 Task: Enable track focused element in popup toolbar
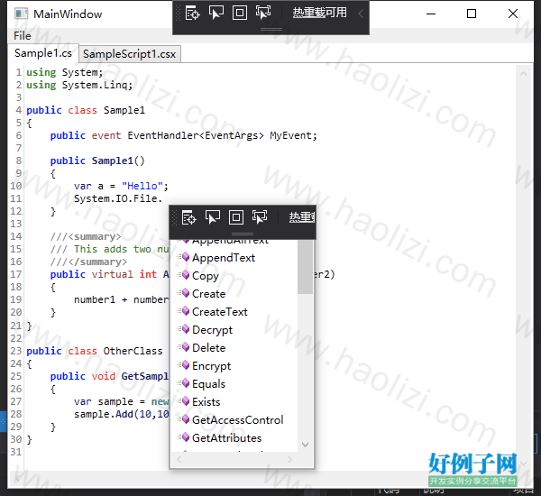260,217
